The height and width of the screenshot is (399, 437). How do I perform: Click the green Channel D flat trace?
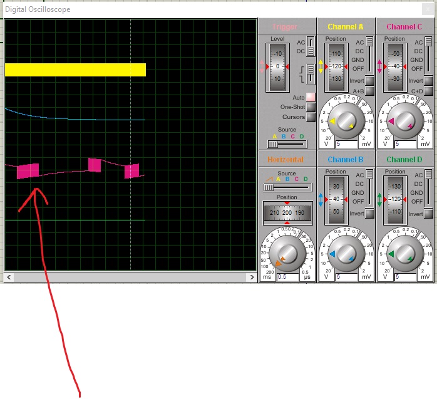75,220
